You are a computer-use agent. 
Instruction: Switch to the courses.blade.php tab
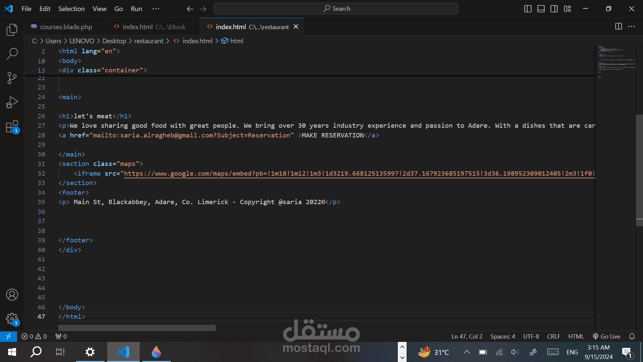(66, 27)
